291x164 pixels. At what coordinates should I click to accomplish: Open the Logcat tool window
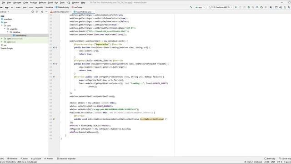(36, 159)
